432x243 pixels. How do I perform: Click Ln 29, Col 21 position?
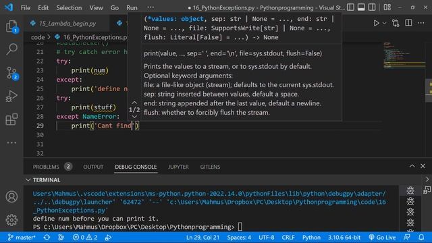[x=202, y=237]
